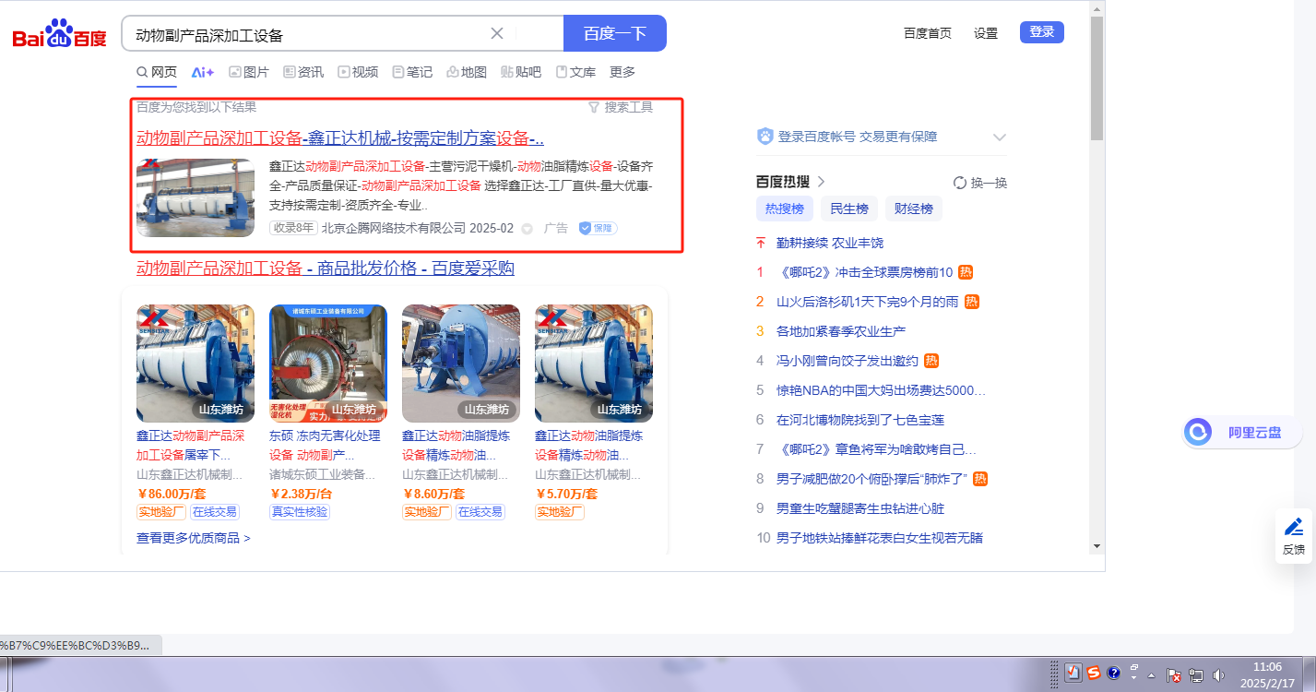Click the 登录 button

click(x=1042, y=32)
